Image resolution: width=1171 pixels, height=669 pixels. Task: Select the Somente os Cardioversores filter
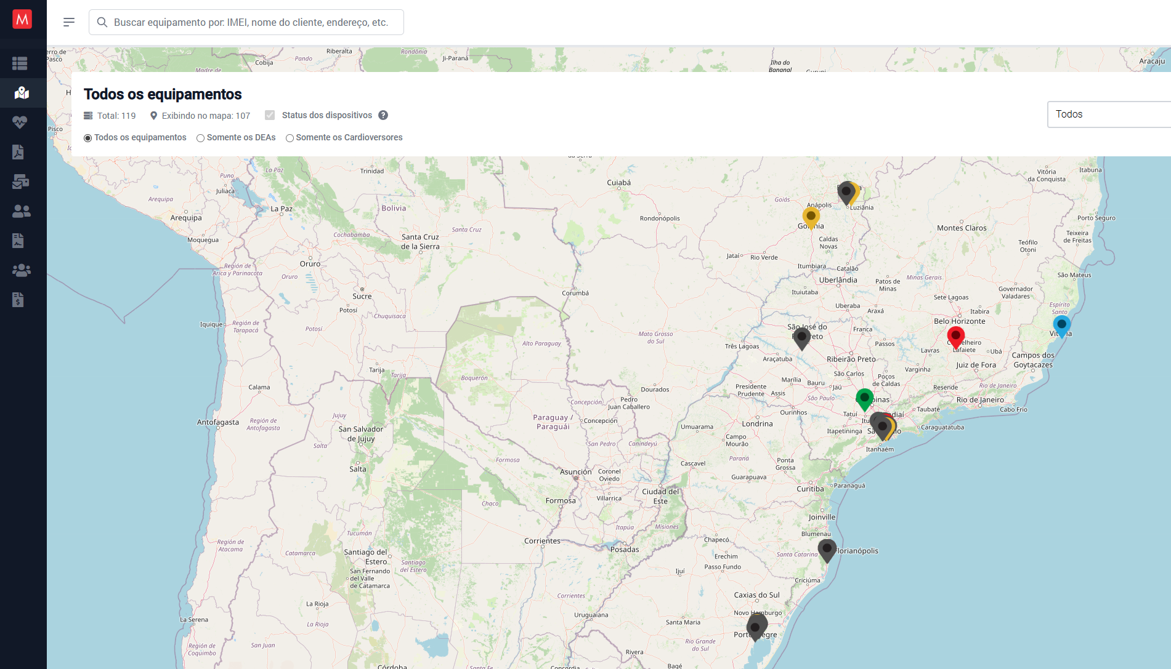point(290,138)
